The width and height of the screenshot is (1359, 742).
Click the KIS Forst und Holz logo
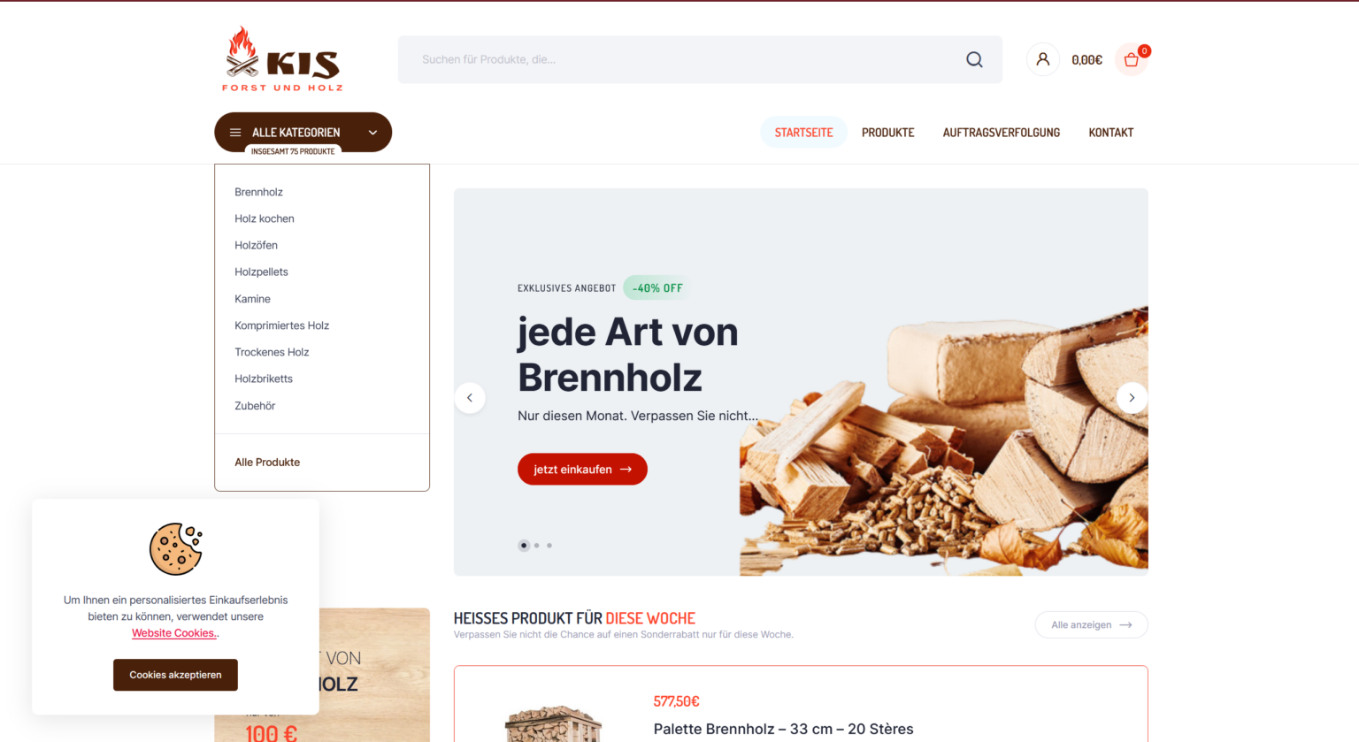[x=282, y=58]
